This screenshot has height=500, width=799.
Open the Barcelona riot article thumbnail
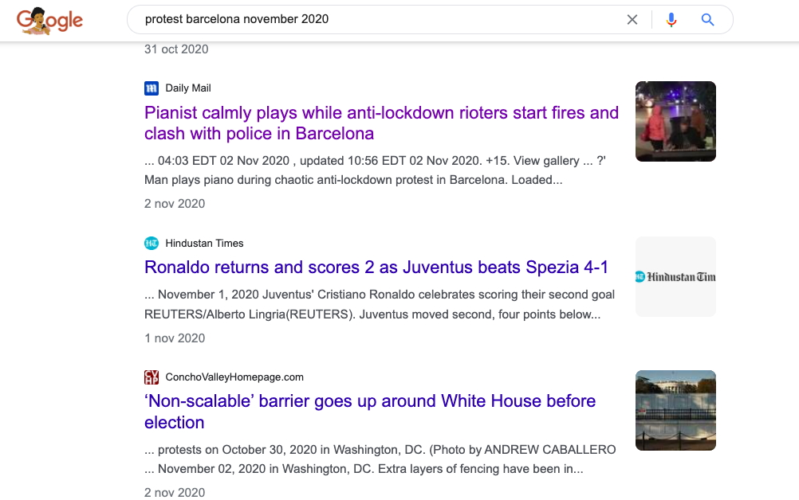pos(675,121)
